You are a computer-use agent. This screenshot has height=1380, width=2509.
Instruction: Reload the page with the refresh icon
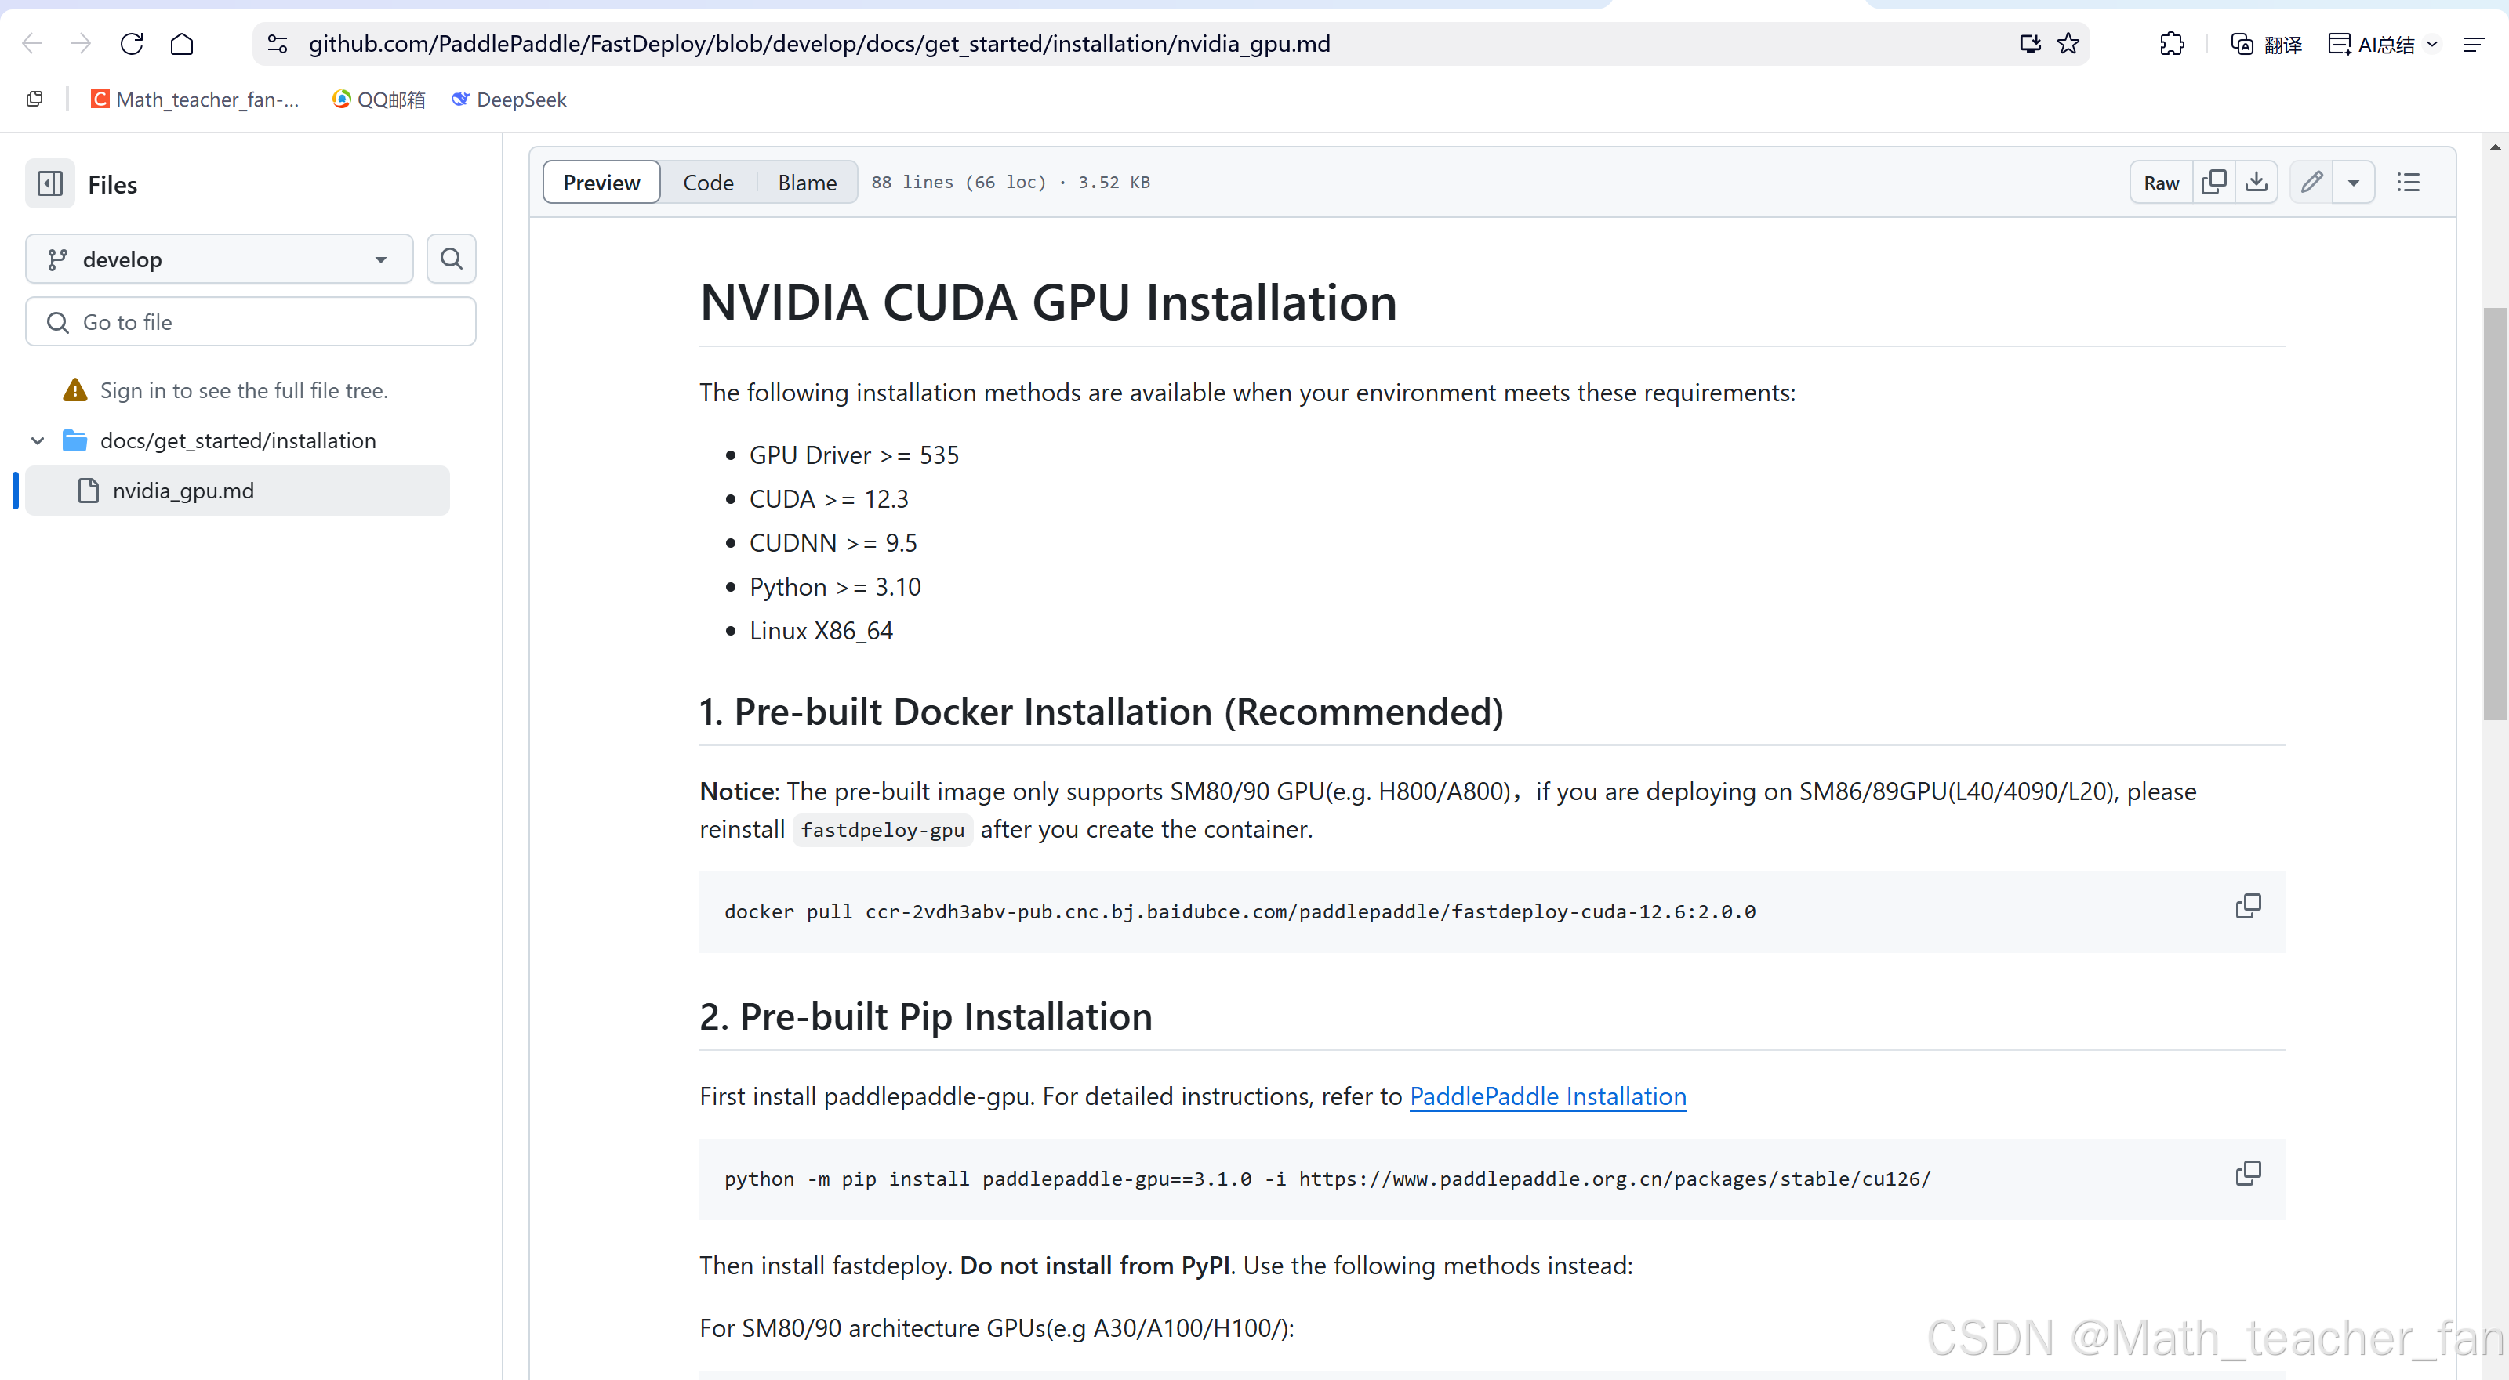pos(132,44)
